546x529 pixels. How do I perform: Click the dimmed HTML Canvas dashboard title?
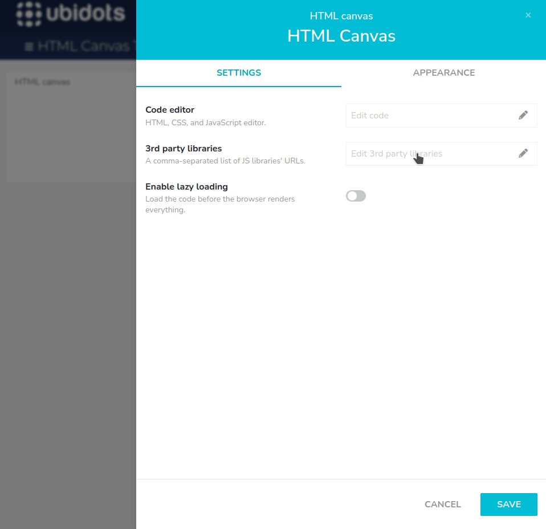click(85, 47)
